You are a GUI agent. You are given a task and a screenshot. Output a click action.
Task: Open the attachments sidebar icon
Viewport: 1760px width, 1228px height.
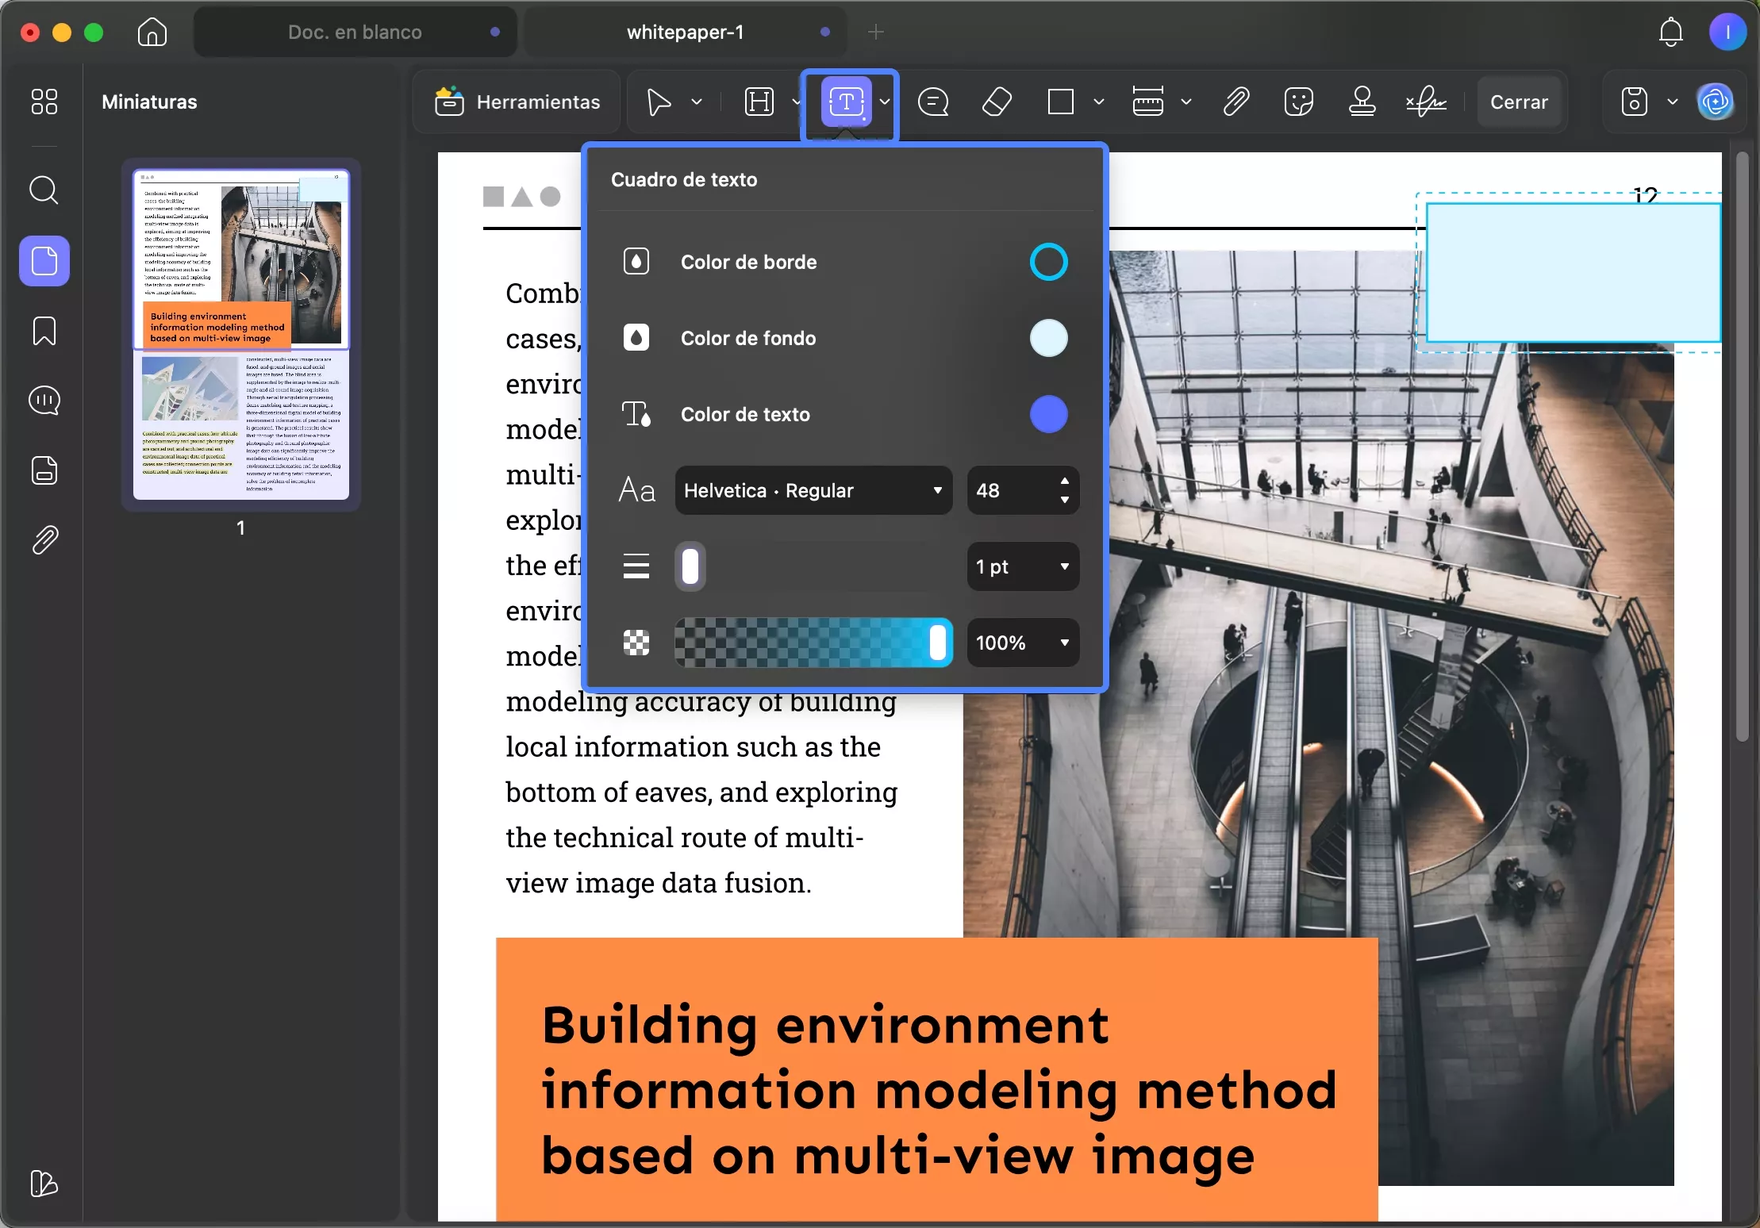(x=44, y=540)
